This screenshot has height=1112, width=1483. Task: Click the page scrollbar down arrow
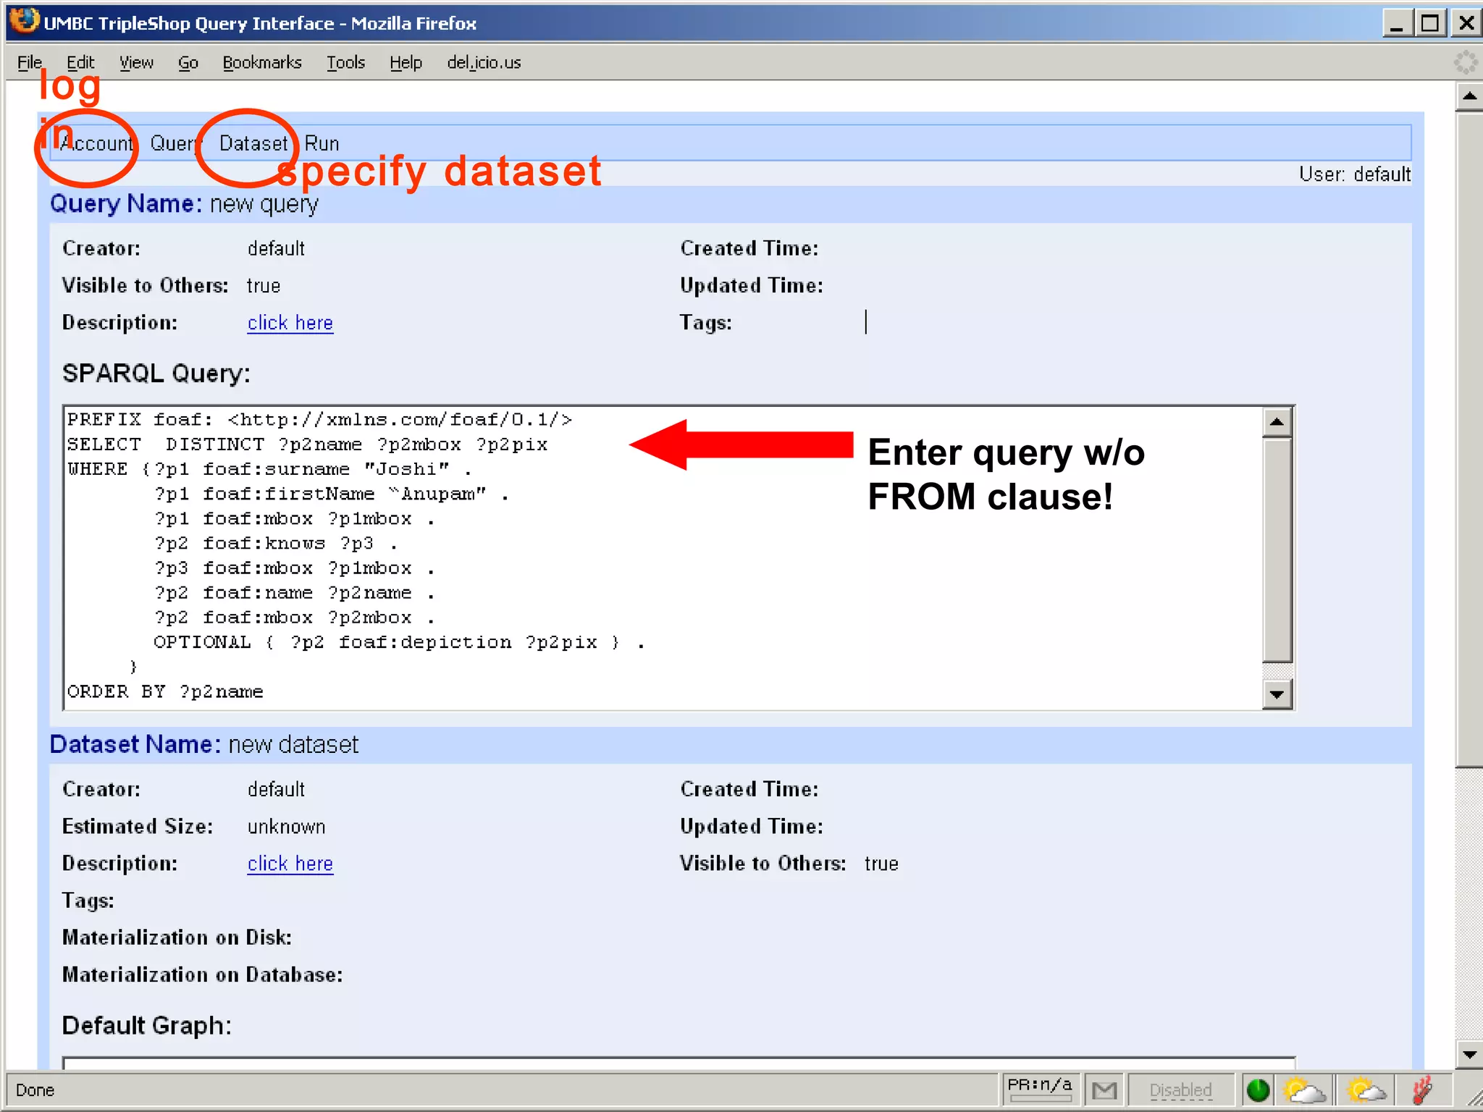1469,1054
